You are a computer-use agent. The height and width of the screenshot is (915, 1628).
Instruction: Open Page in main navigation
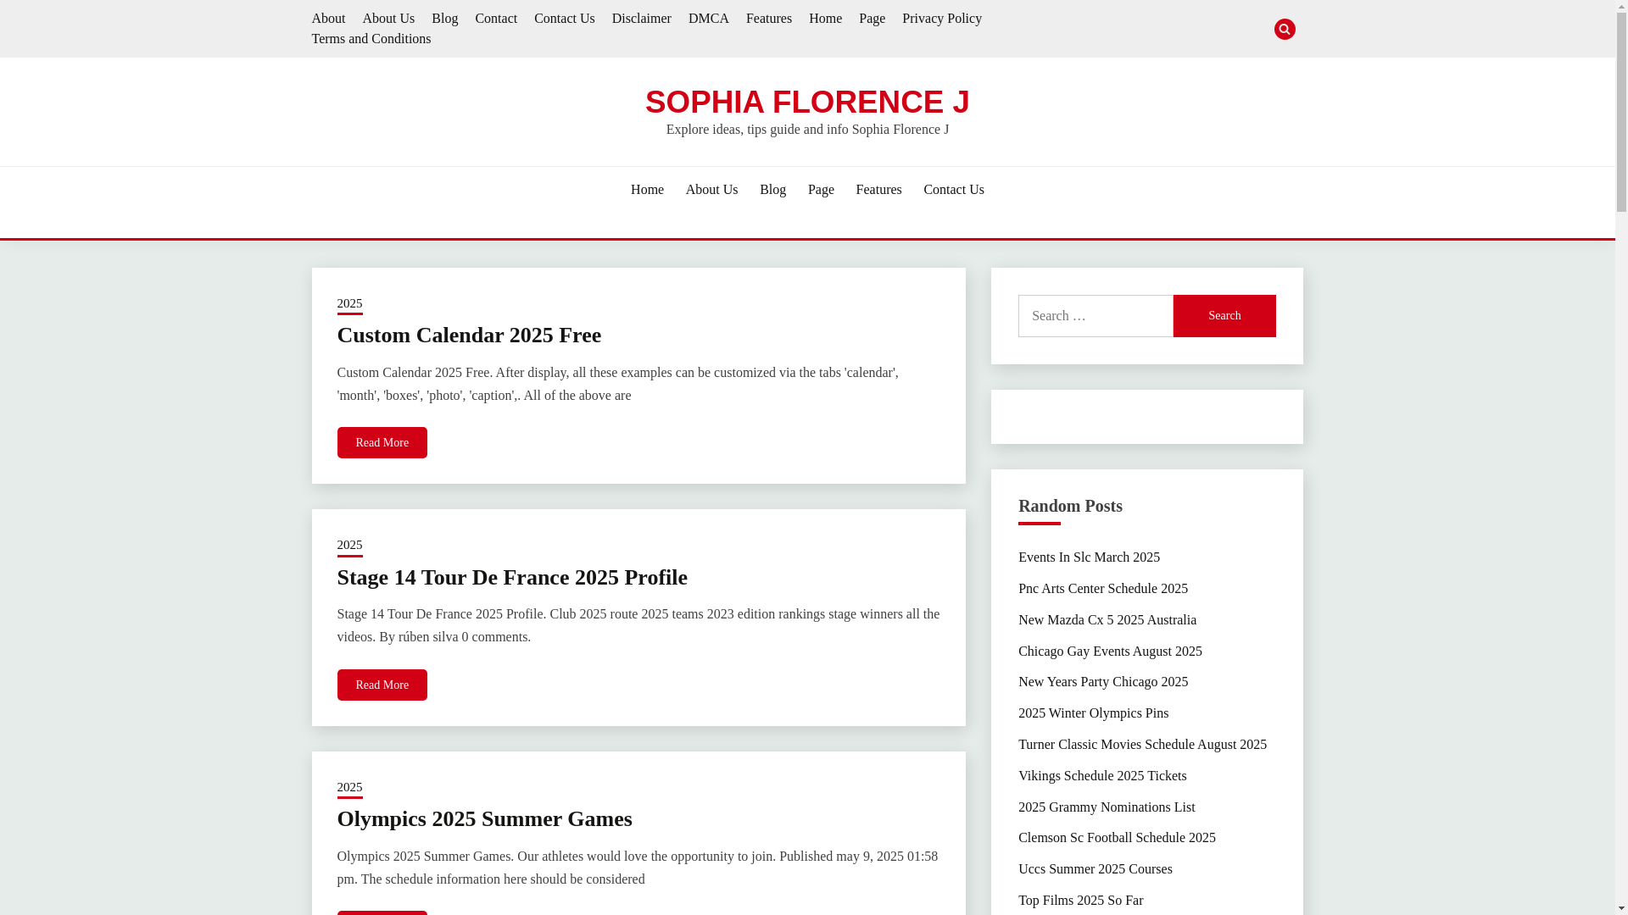click(x=821, y=190)
